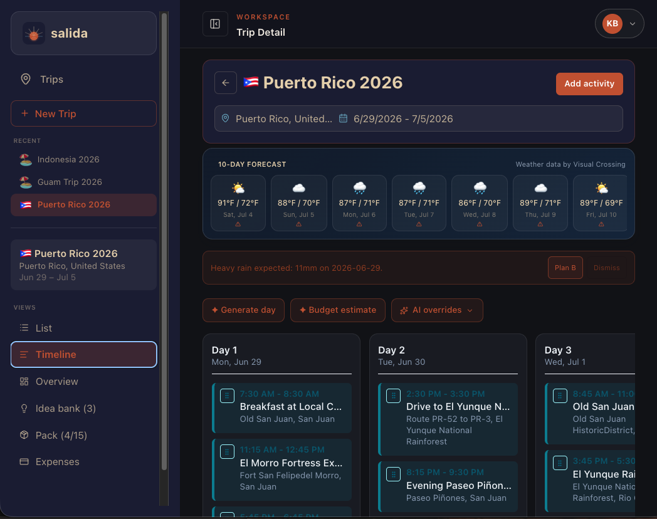Select Puerto Rico 2026 in recent trips
The width and height of the screenshot is (657, 519).
pos(84,205)
